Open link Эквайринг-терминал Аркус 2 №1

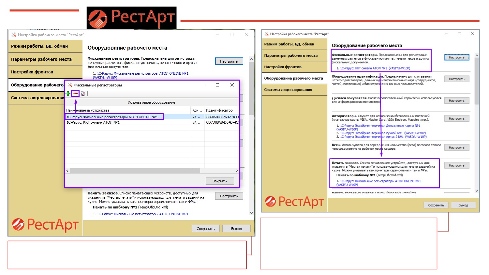click(x=383, y=137)
